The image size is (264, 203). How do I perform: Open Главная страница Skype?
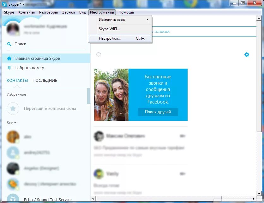click(46, 59)
